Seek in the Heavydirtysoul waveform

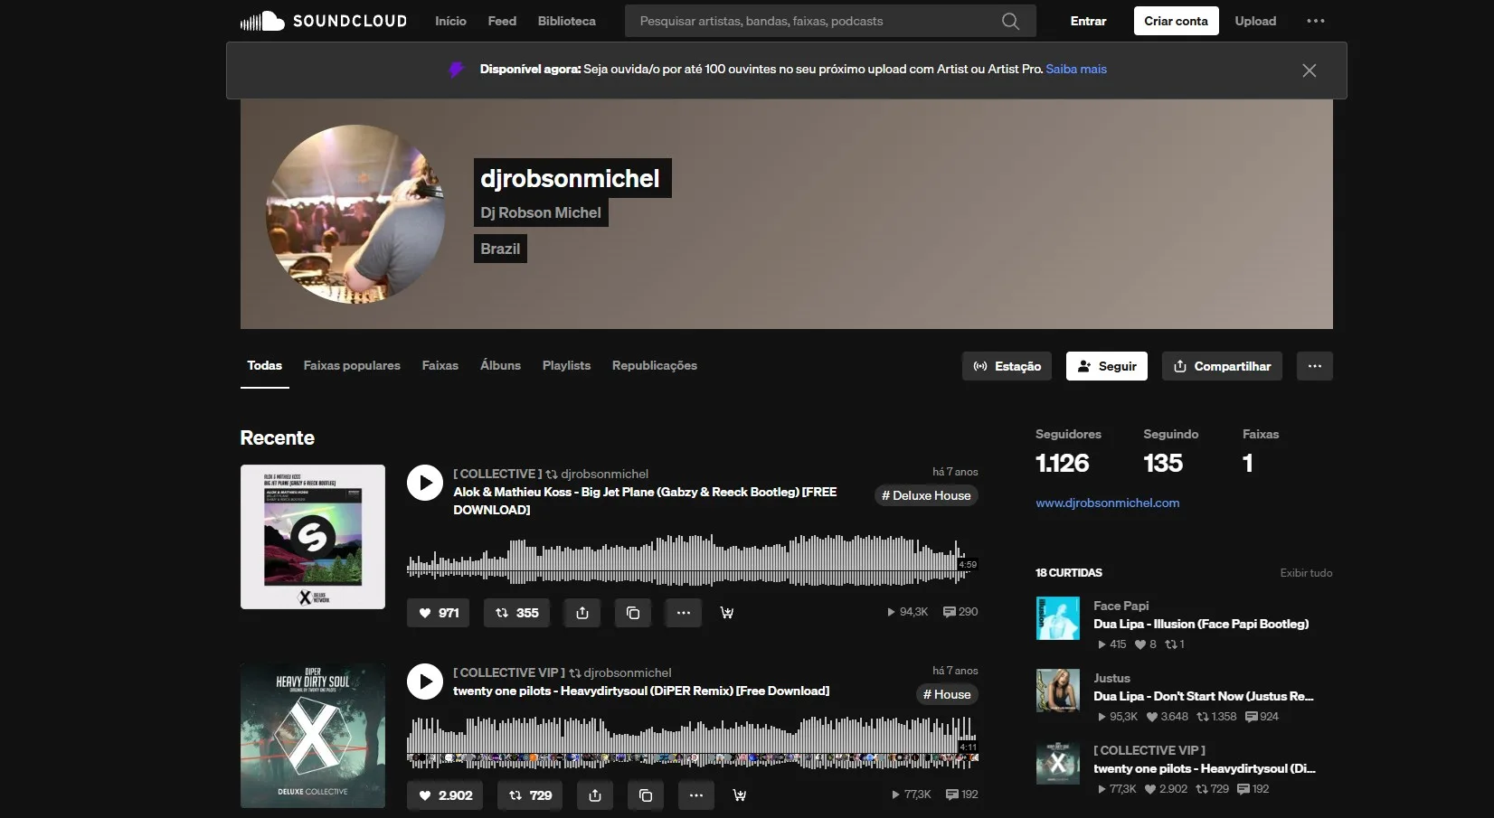tap(692, 743)
